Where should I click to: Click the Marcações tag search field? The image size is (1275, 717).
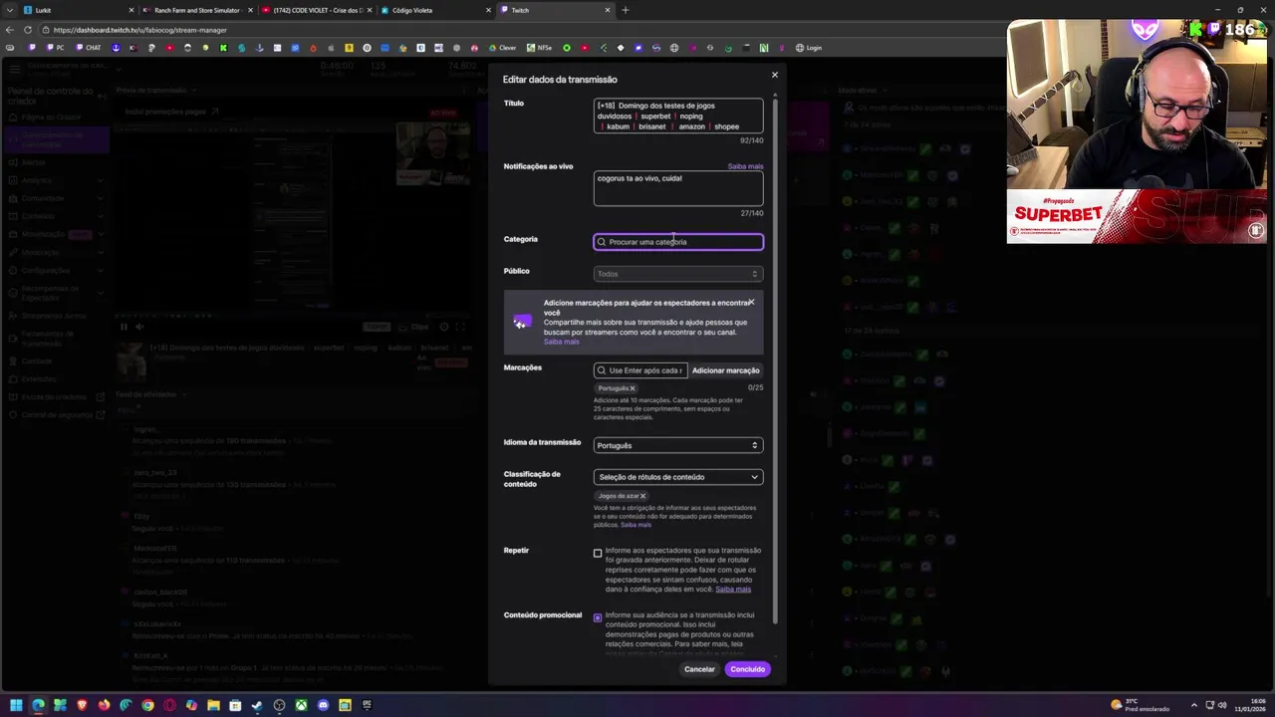[x=640, y=370]
